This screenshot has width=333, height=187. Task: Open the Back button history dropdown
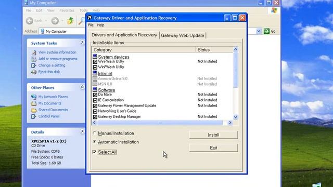46,21
